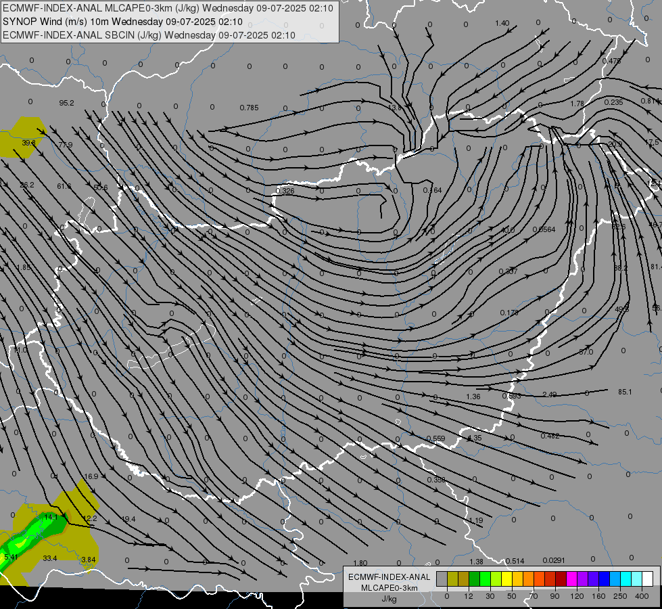
Task: Click the legend tick label 120
Action: point(577,596)
